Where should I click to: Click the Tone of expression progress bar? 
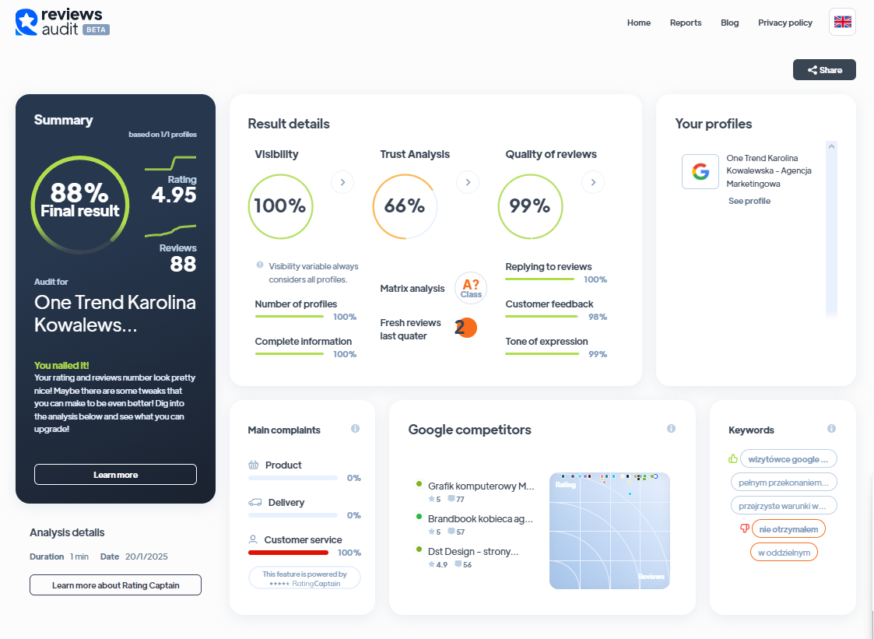542,354
